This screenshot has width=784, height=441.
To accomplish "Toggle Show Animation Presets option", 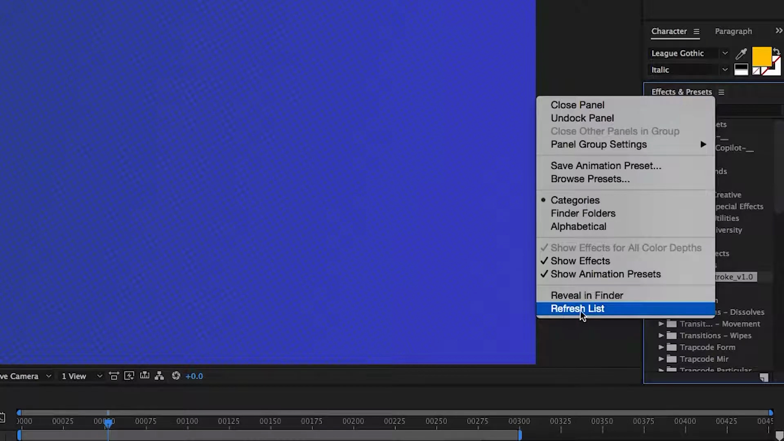I will [605, 274].
